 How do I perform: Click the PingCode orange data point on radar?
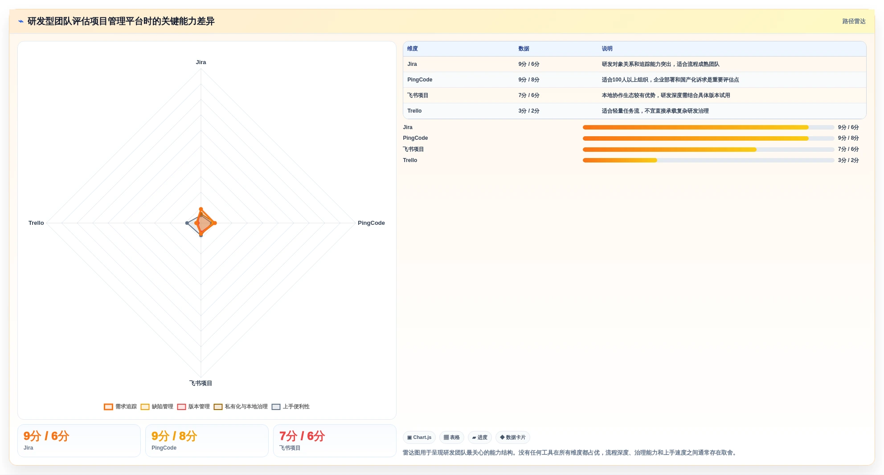click(215, 223)
